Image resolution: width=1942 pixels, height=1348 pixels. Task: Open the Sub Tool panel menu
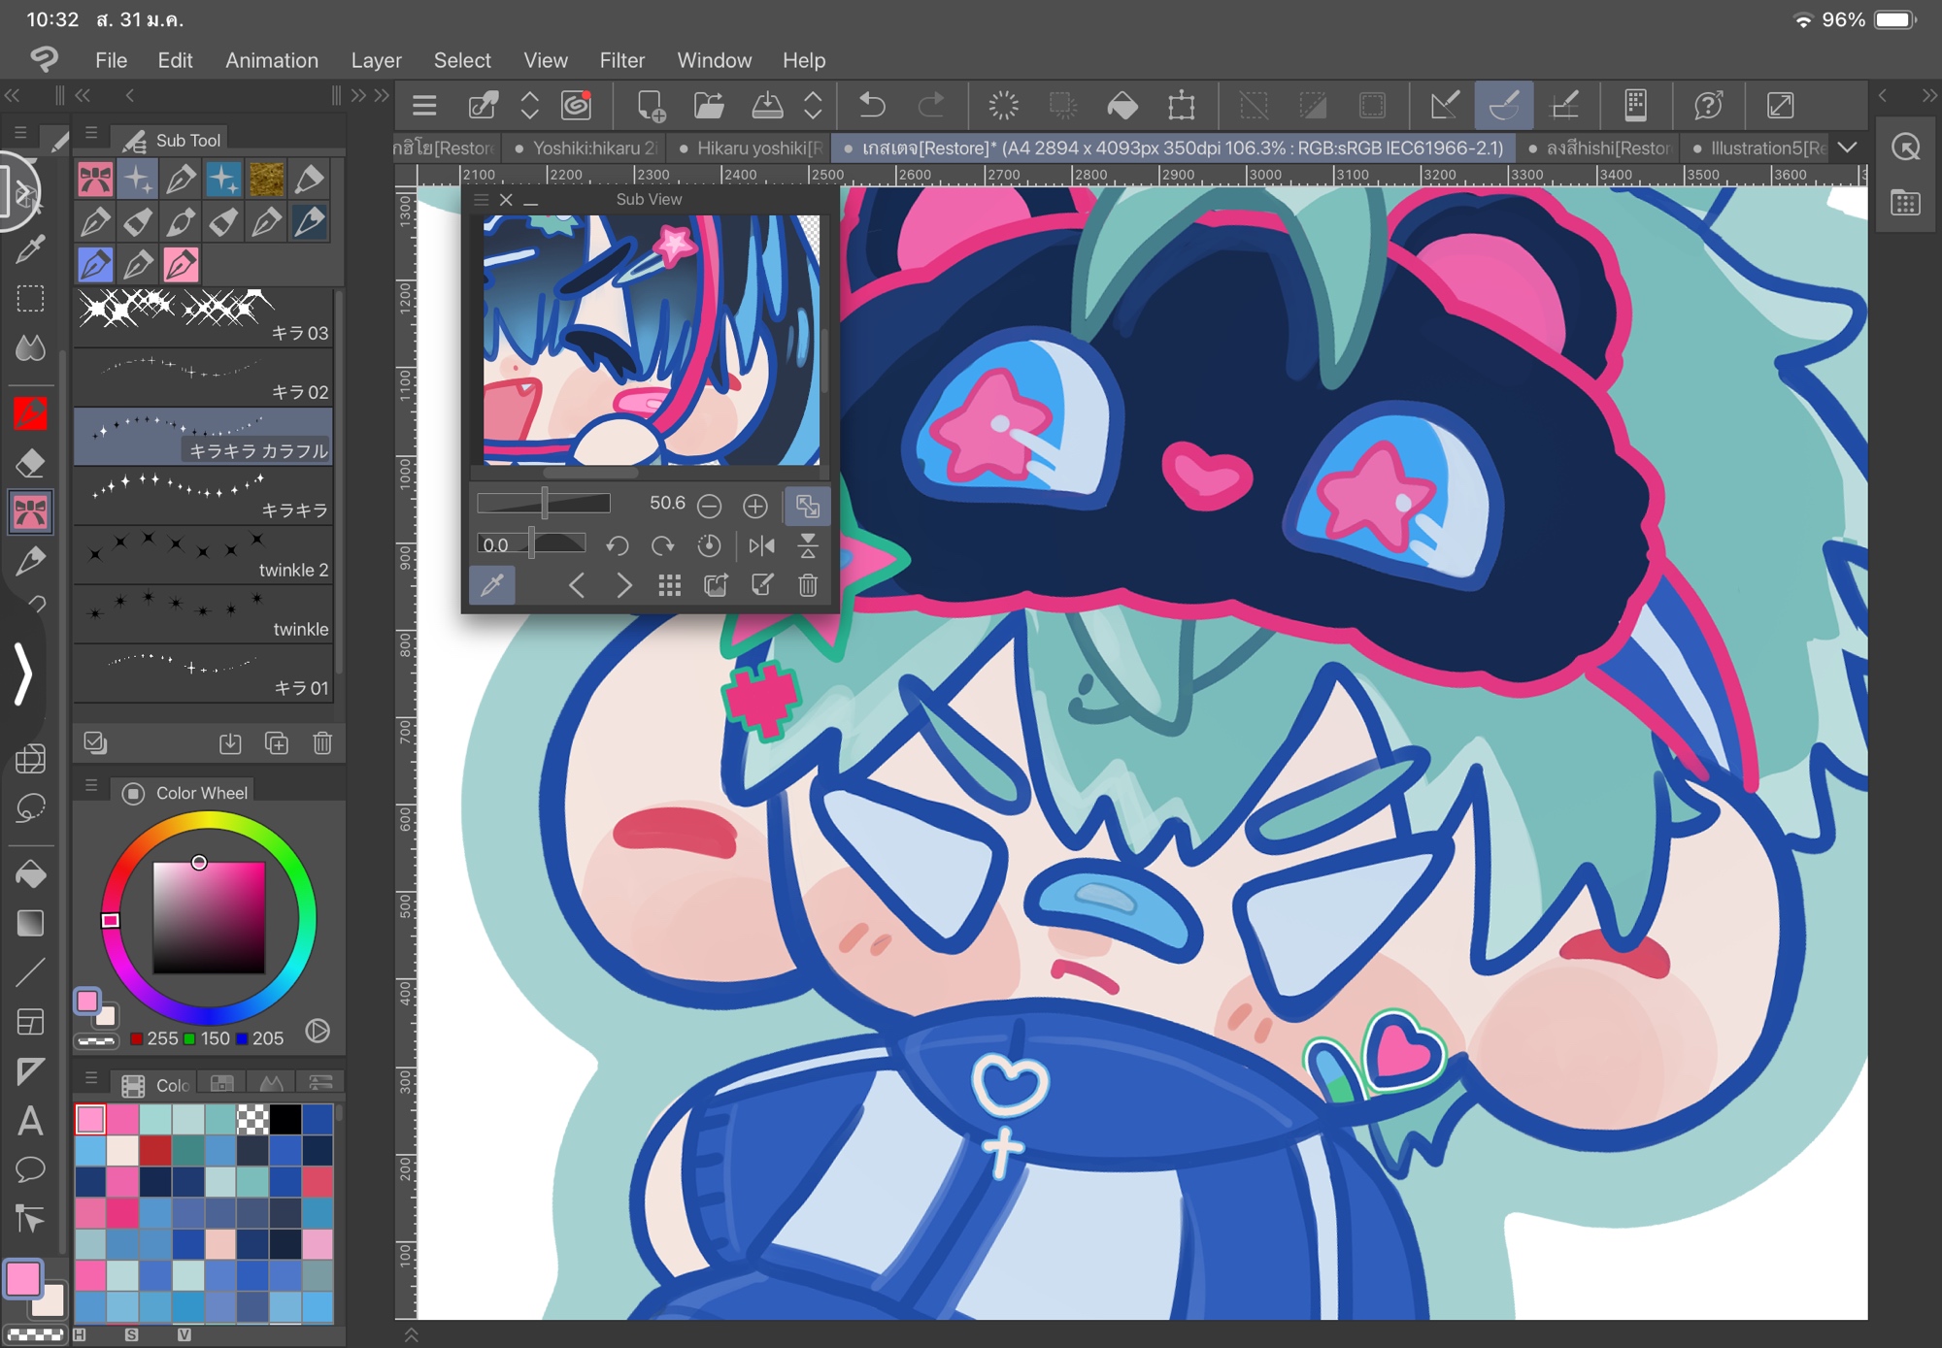(x=91, y=134)
